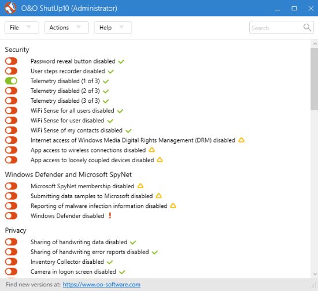
Task: Click green checkmark beside Sharing of handwriting data disabled
Action: (x=133, y=242)
